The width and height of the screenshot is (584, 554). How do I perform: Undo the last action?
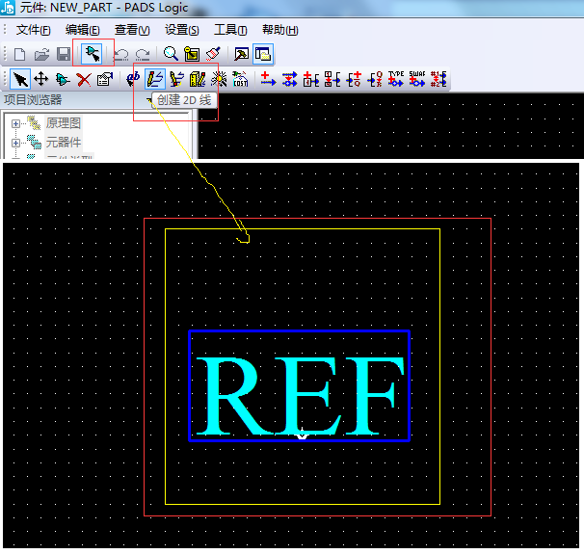coord(120,55)
